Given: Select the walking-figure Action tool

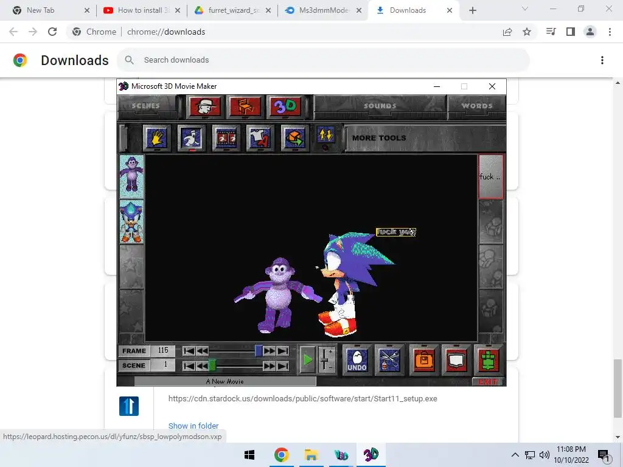Looking at the screenshot, I should click(192, 138).
